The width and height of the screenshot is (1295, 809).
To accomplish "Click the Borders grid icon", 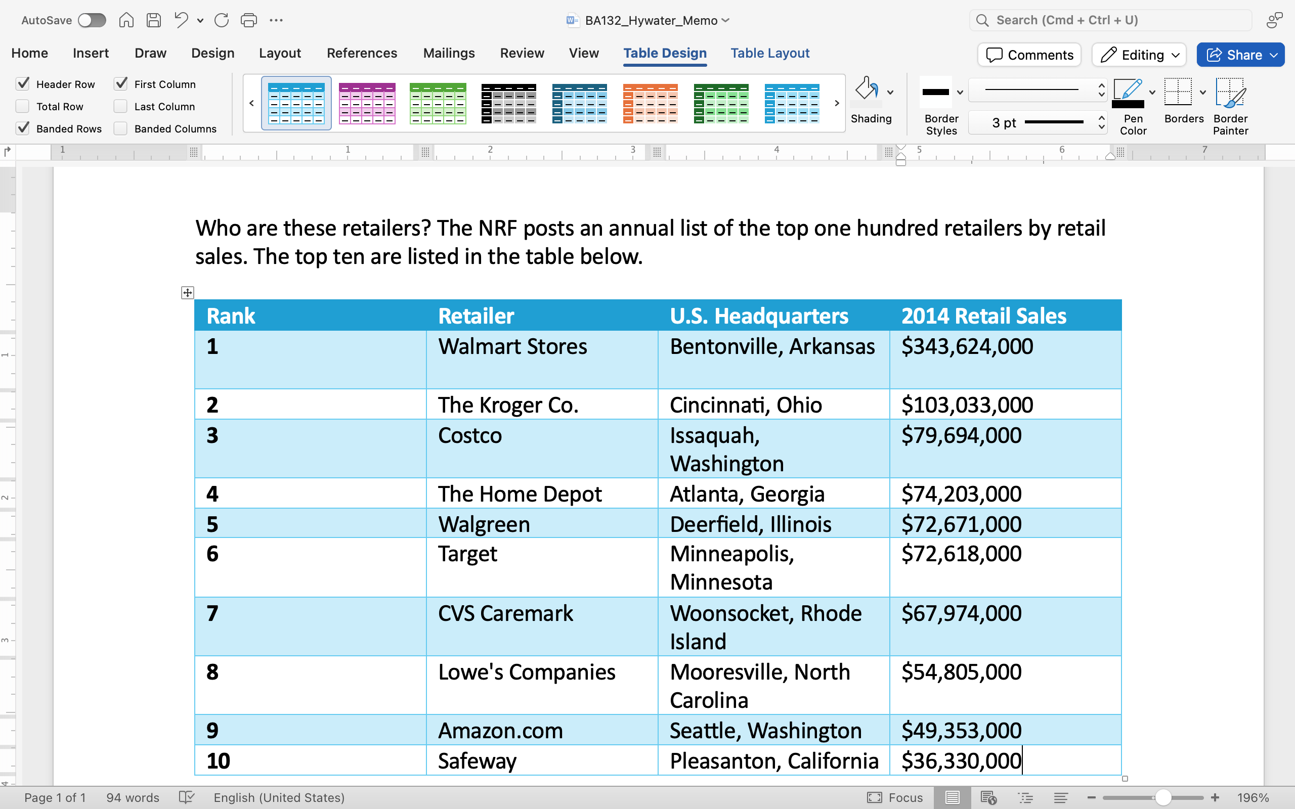I will (x=1178, y=92).
